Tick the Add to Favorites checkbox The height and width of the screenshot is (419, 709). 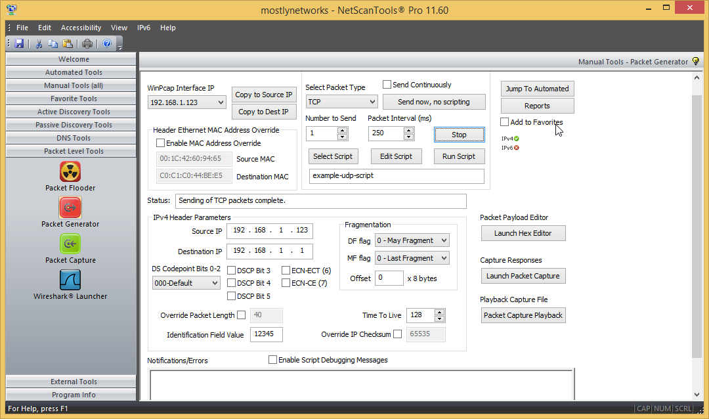pos(505,122)
